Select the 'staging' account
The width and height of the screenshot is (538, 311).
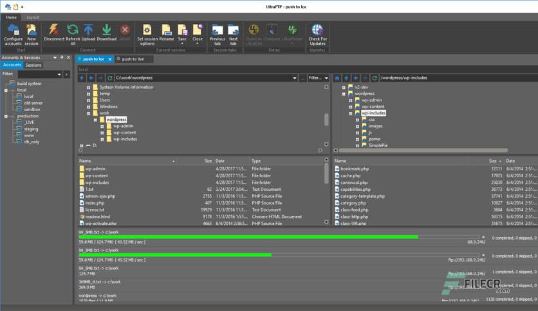tap(31, 129)
